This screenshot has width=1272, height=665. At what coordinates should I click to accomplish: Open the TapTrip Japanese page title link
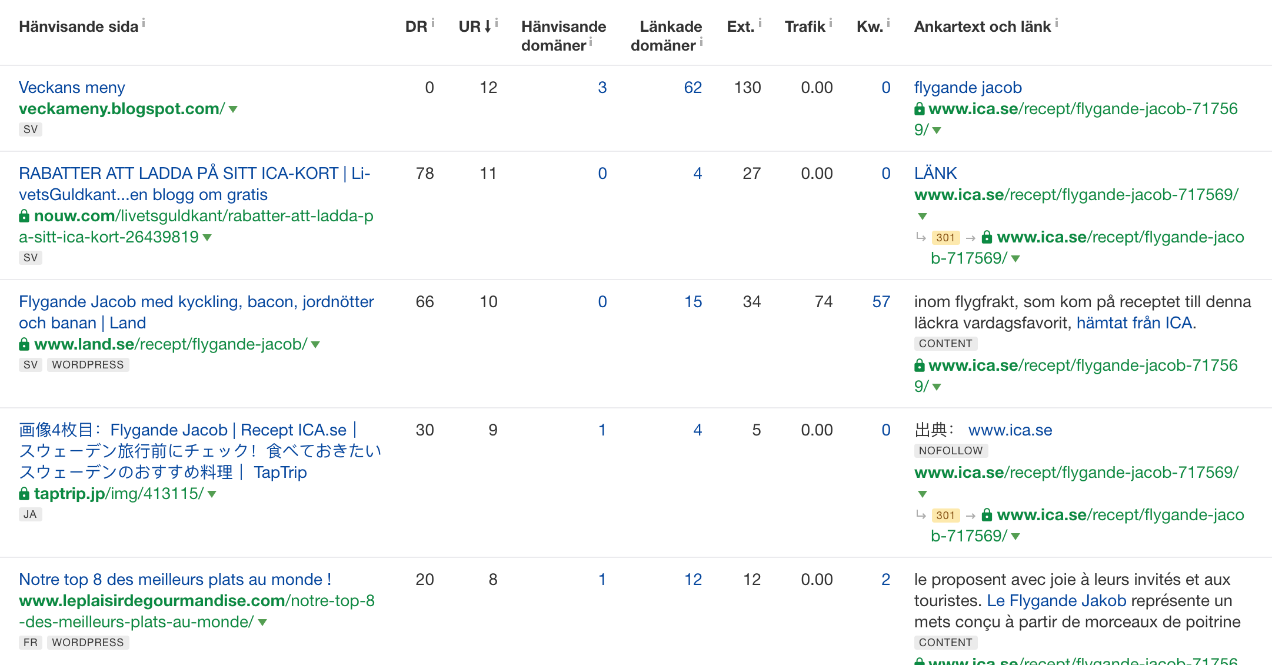[x=200, y=451]
